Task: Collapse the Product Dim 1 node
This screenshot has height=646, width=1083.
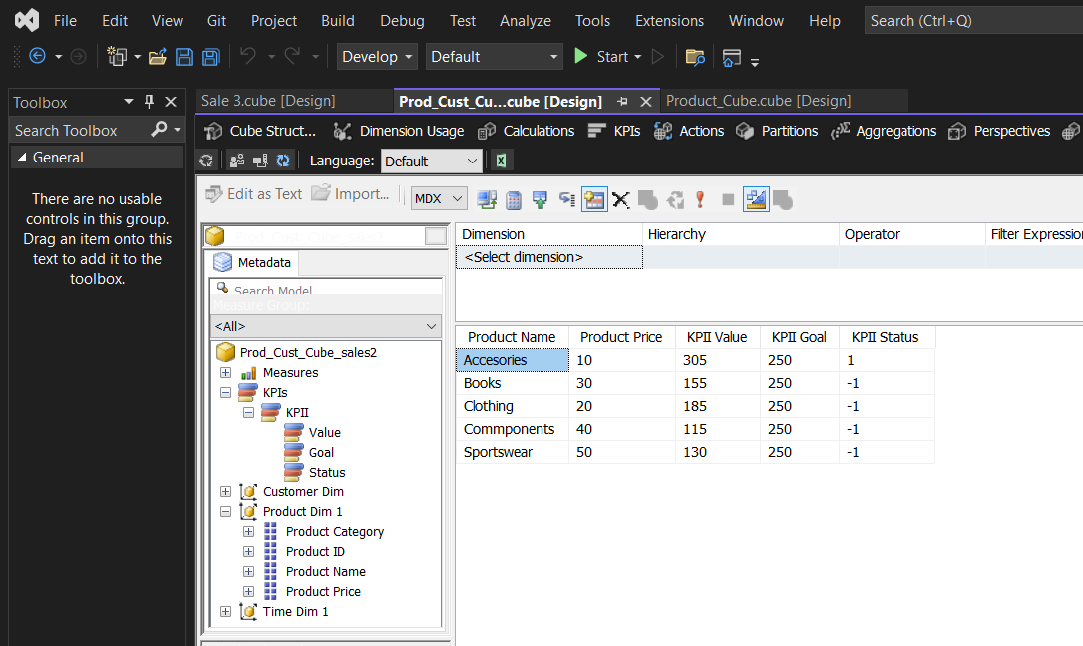Action: click(x=225, y=512)
